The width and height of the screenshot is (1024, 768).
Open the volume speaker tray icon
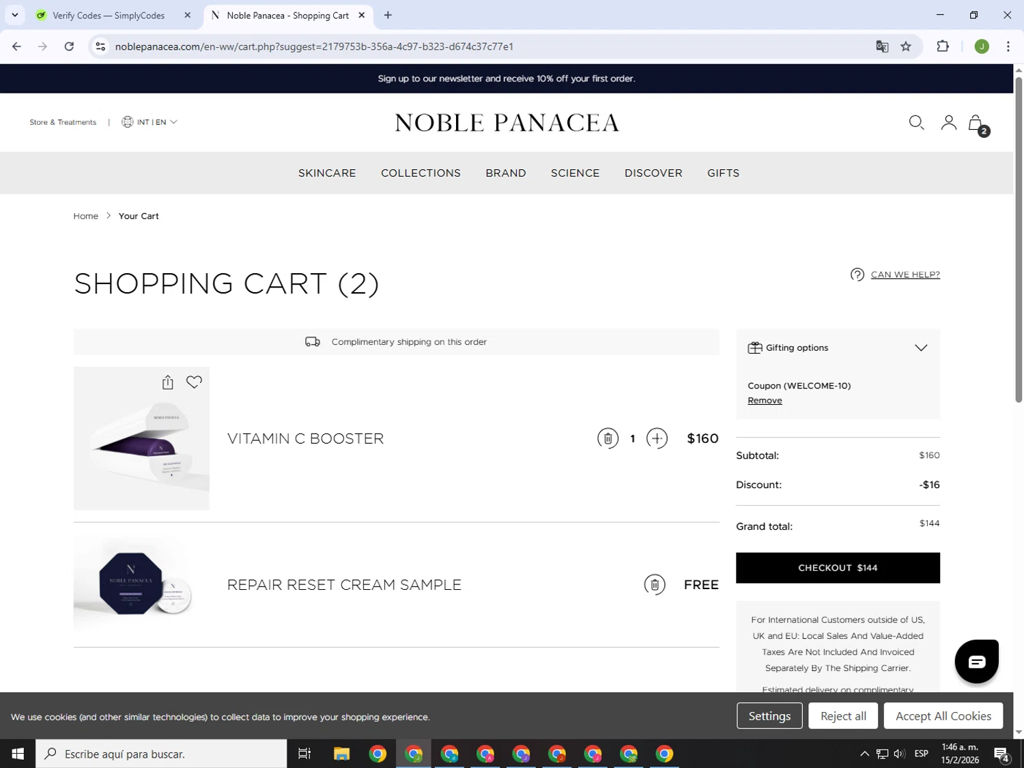pos(899,754)
